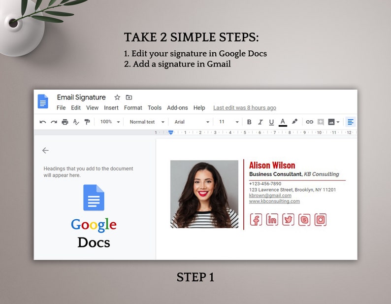391x304 pixels.
Task: Open the Arial font dropdown
Action: [192, 122]
